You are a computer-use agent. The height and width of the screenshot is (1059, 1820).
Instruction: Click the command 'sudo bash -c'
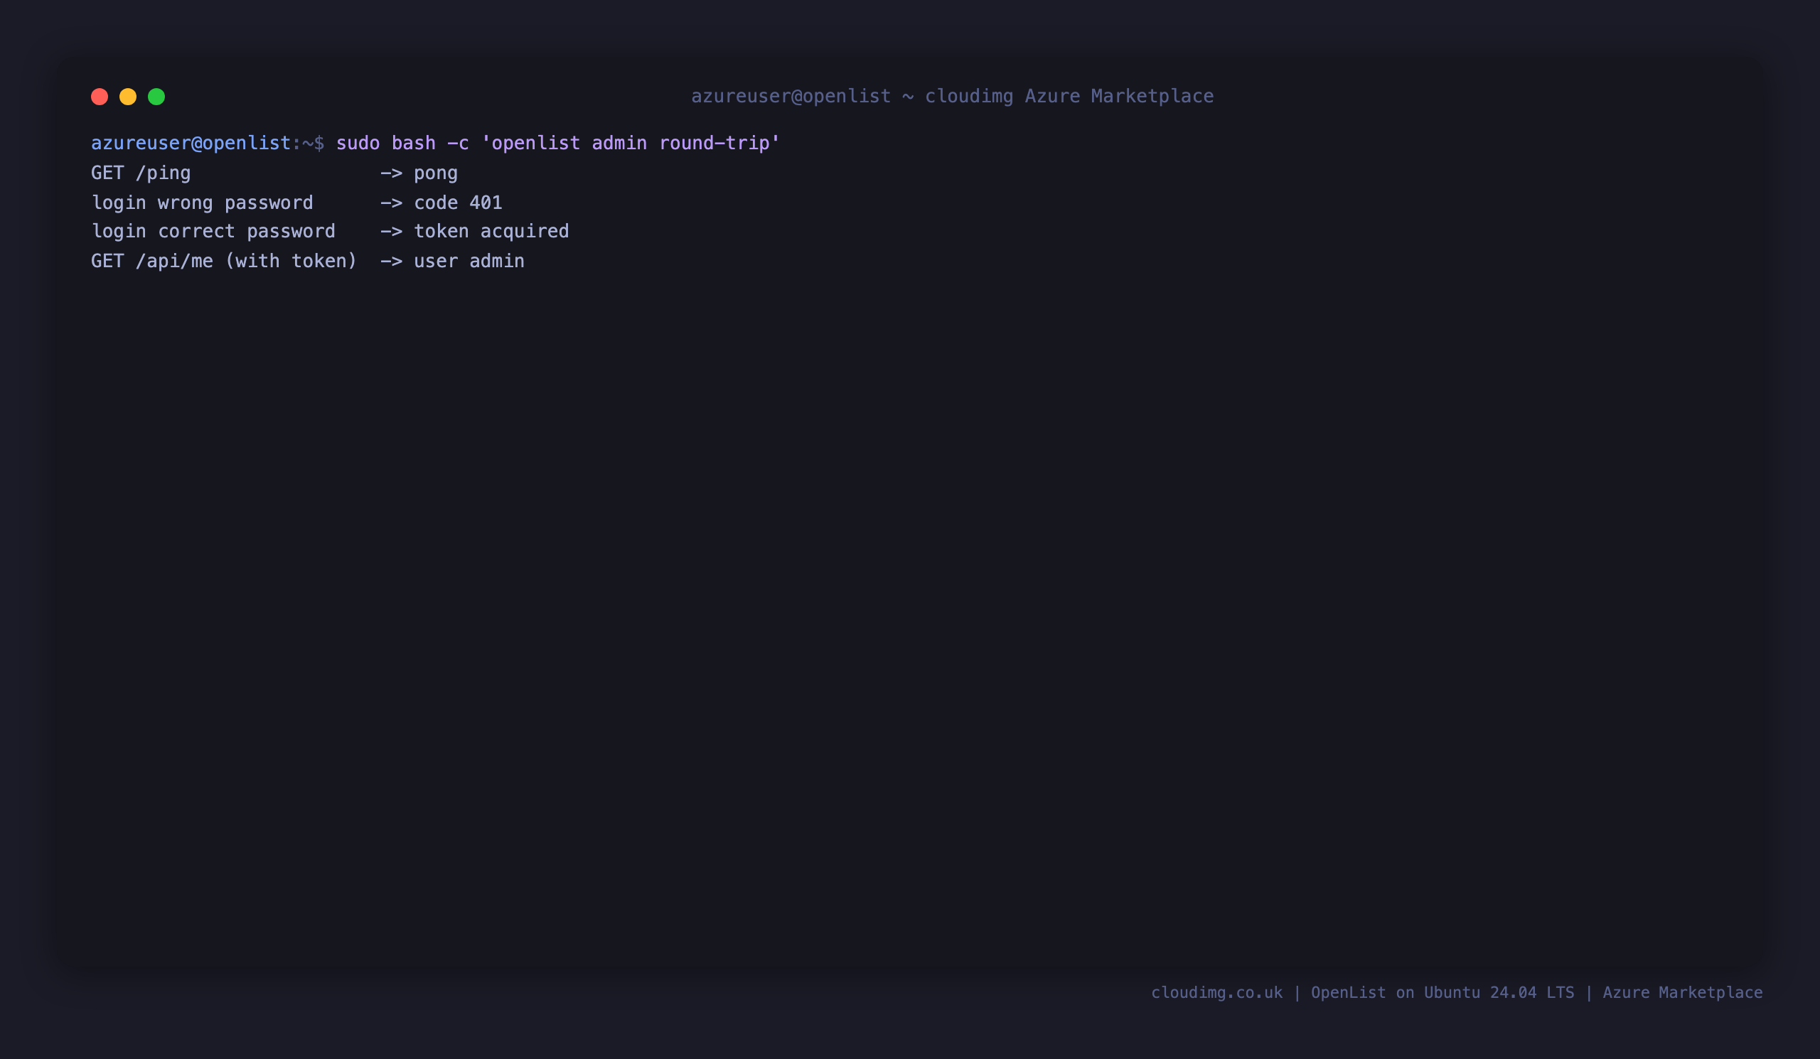point(402,143)
